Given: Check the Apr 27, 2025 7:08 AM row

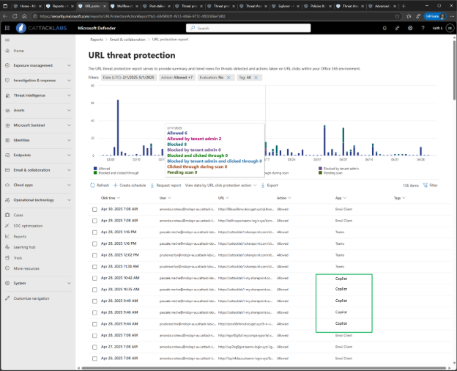Looking at the screenshot, I should 94,347.
